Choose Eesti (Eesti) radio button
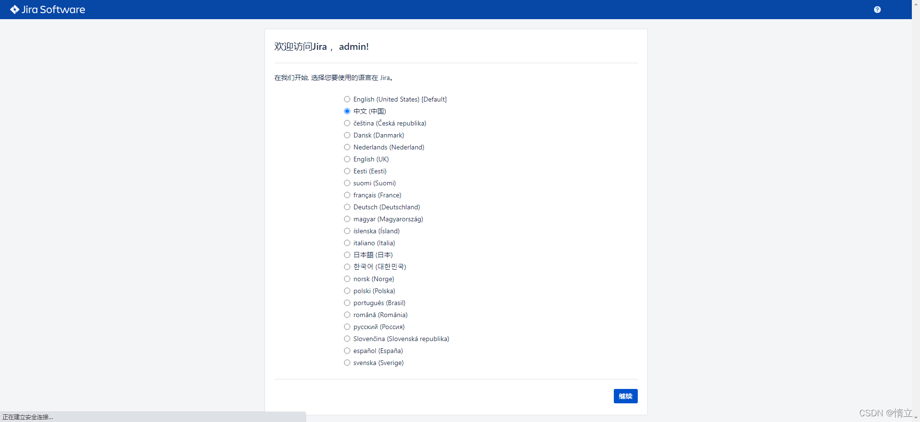 (x=347, y=171)
